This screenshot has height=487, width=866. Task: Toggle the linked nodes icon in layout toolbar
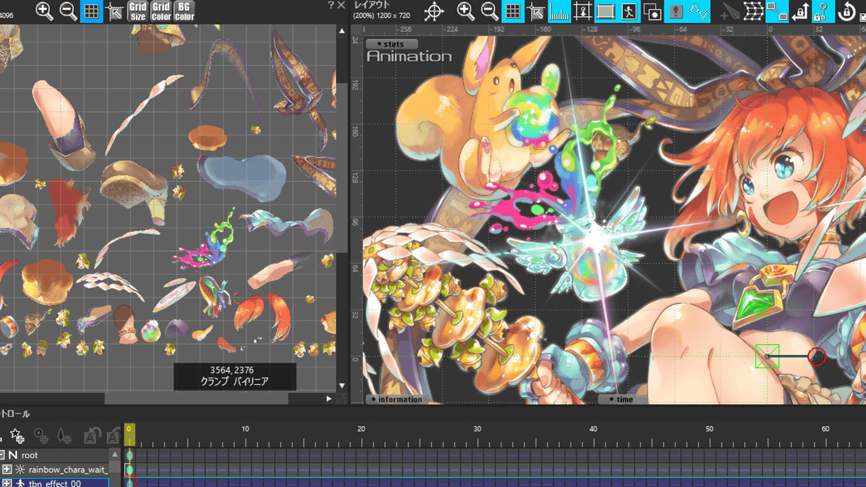point(777,11)
